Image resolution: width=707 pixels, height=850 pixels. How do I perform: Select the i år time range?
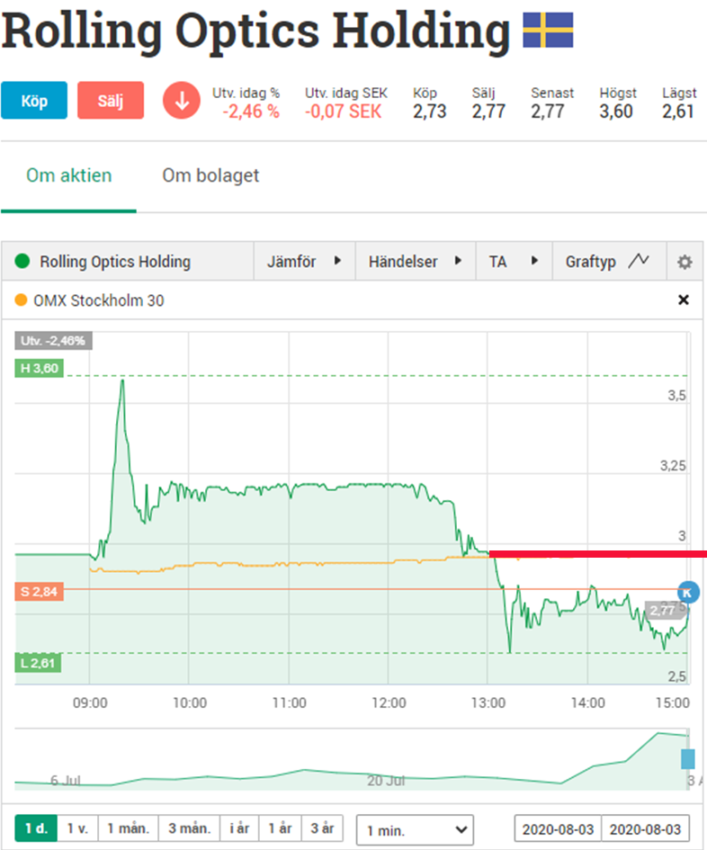pos(239,828)
